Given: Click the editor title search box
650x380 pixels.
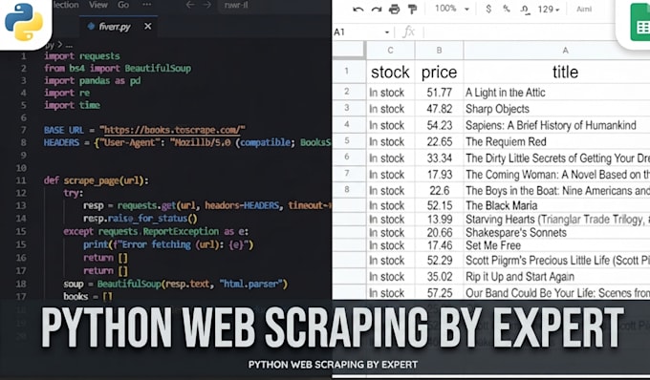Looking at the screenshot, I should [274, 6].
